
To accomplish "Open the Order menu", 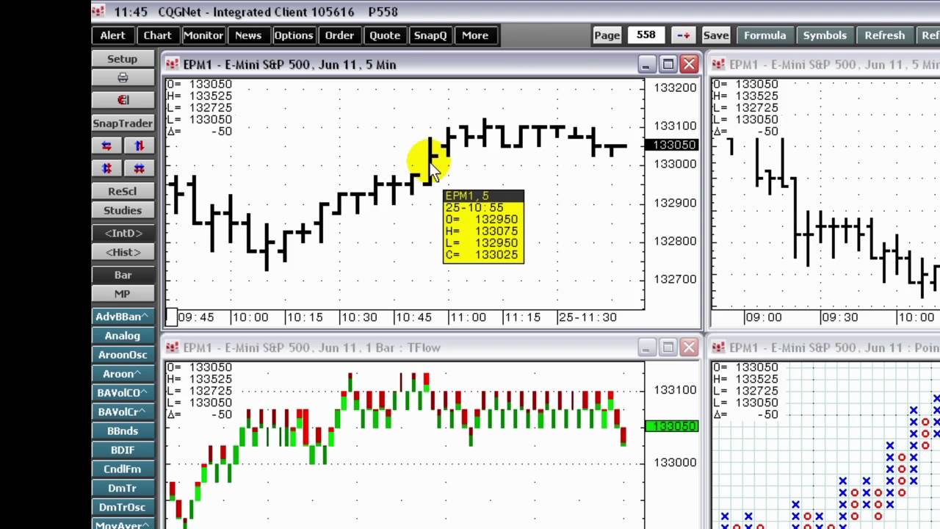I will tap(339, 35).
